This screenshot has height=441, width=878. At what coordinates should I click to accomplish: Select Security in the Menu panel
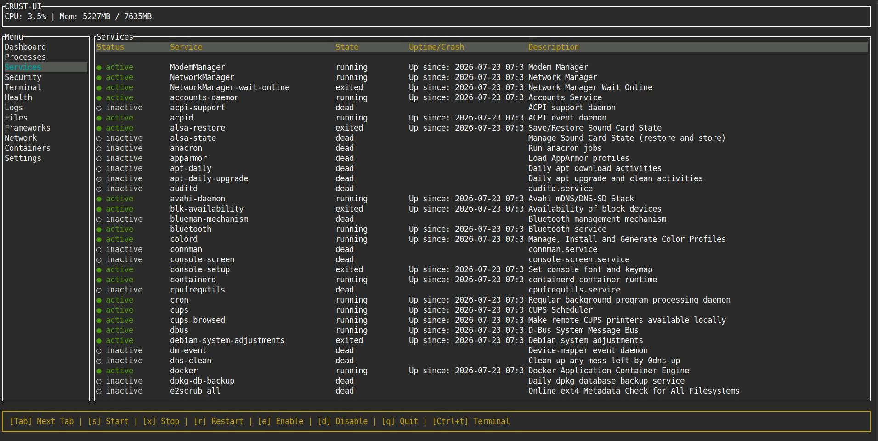(x=23, y=77)
